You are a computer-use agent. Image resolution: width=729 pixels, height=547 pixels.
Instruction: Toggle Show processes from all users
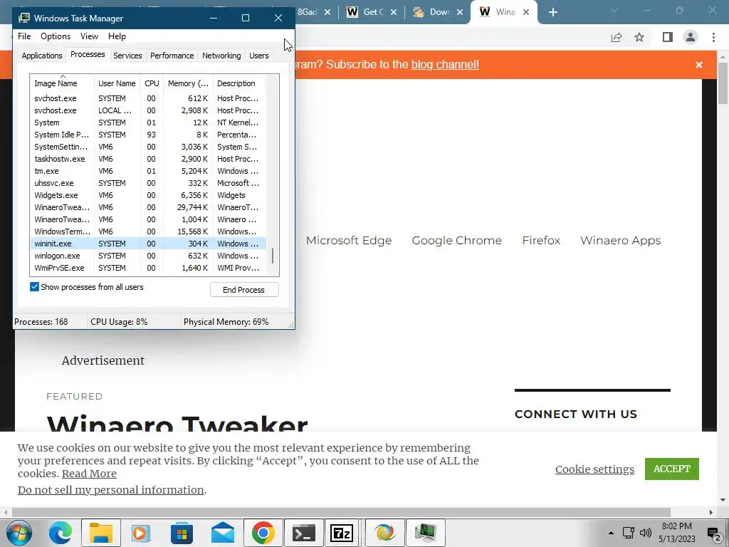(34, 286)
